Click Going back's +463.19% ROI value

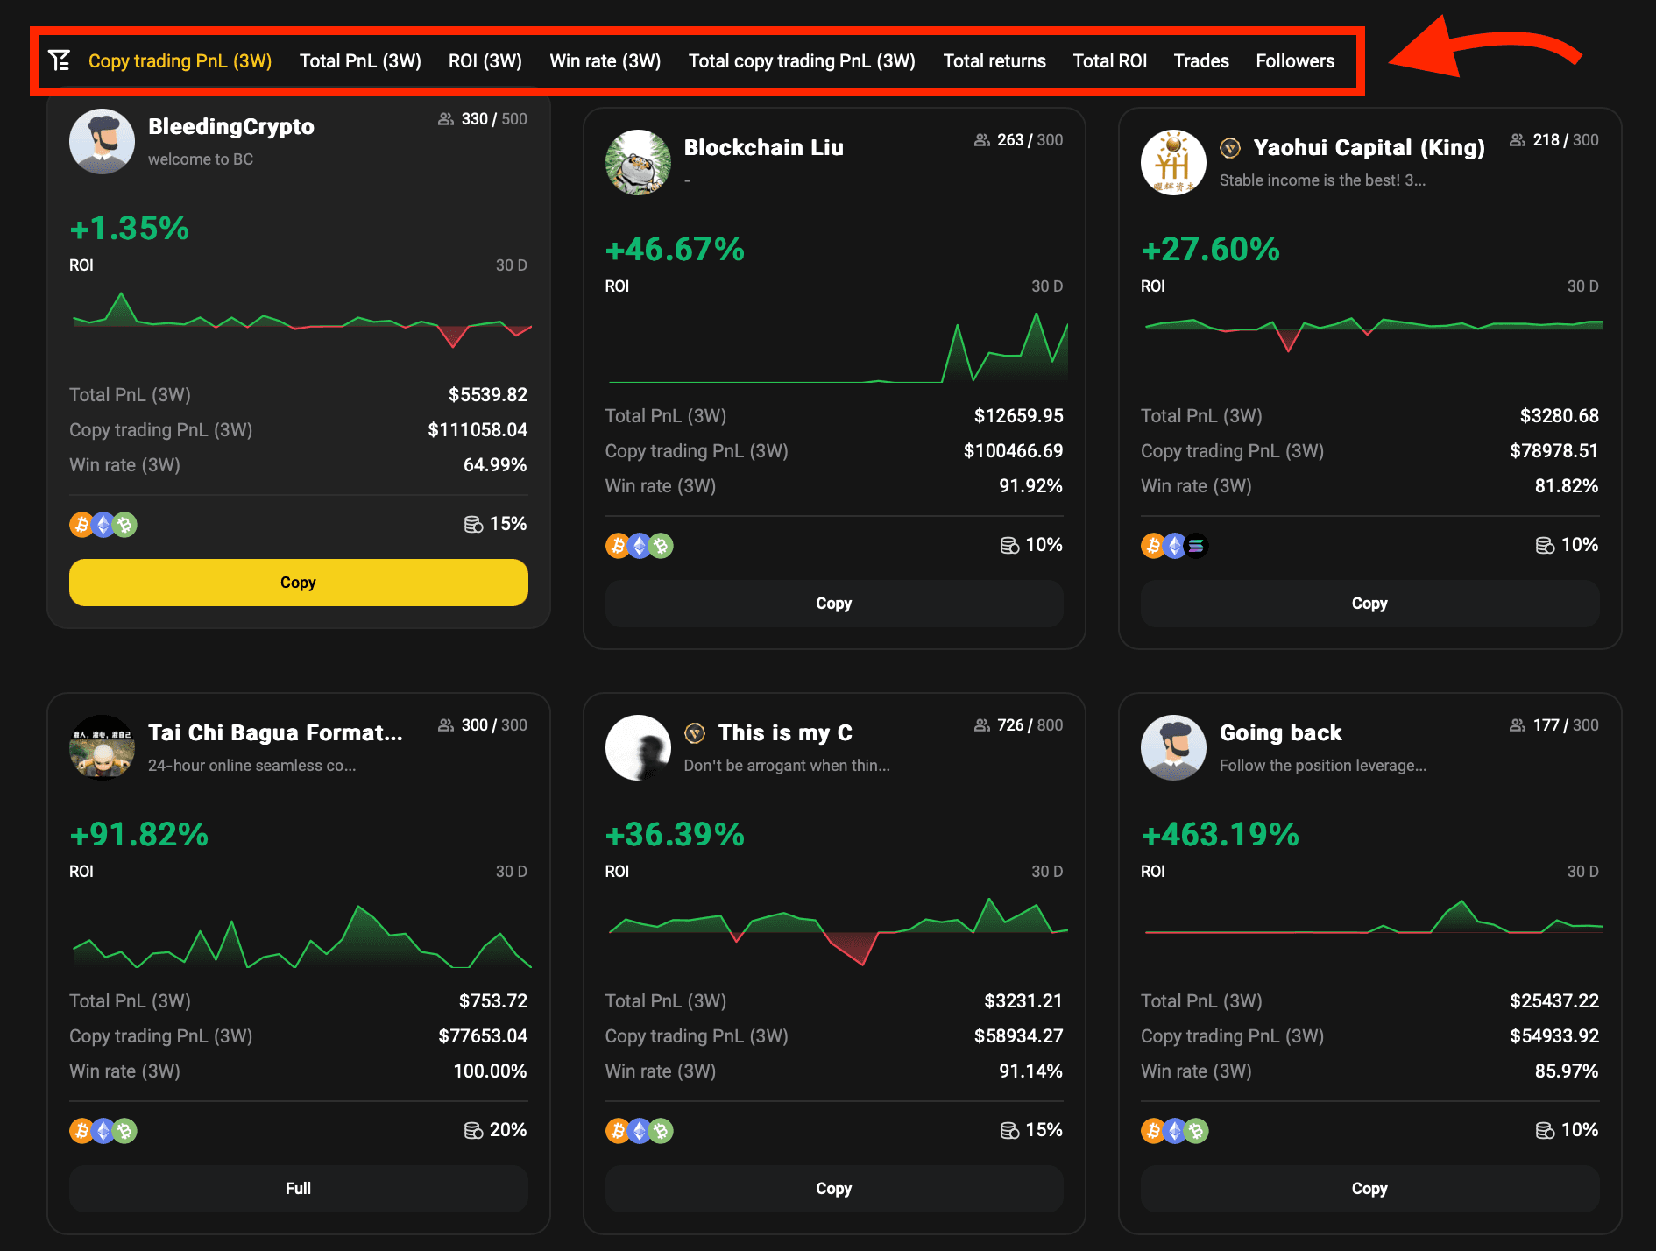pos(1220,835)
